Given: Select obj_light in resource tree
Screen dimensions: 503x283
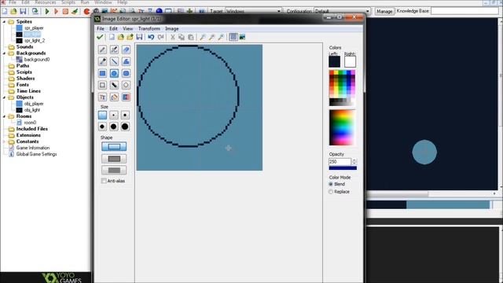Looking at the screenshot, I should pyautogui.click(x=32, y=110).
